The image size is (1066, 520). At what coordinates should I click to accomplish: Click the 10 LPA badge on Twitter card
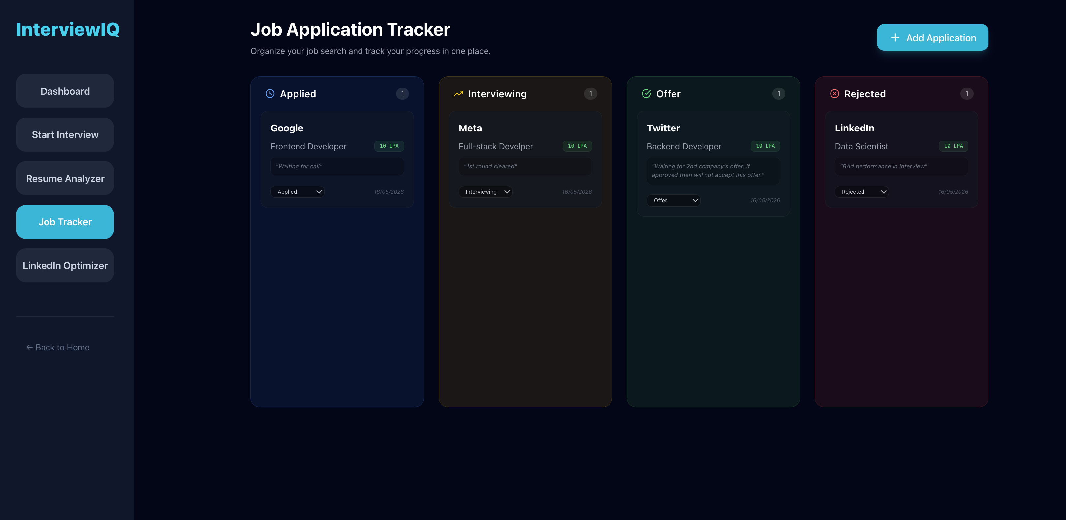pyautogui.click(x=765, y=146)
